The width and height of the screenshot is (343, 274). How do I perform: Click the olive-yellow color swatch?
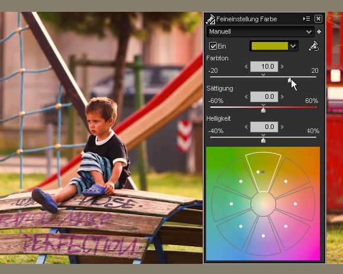coord(270,46)
